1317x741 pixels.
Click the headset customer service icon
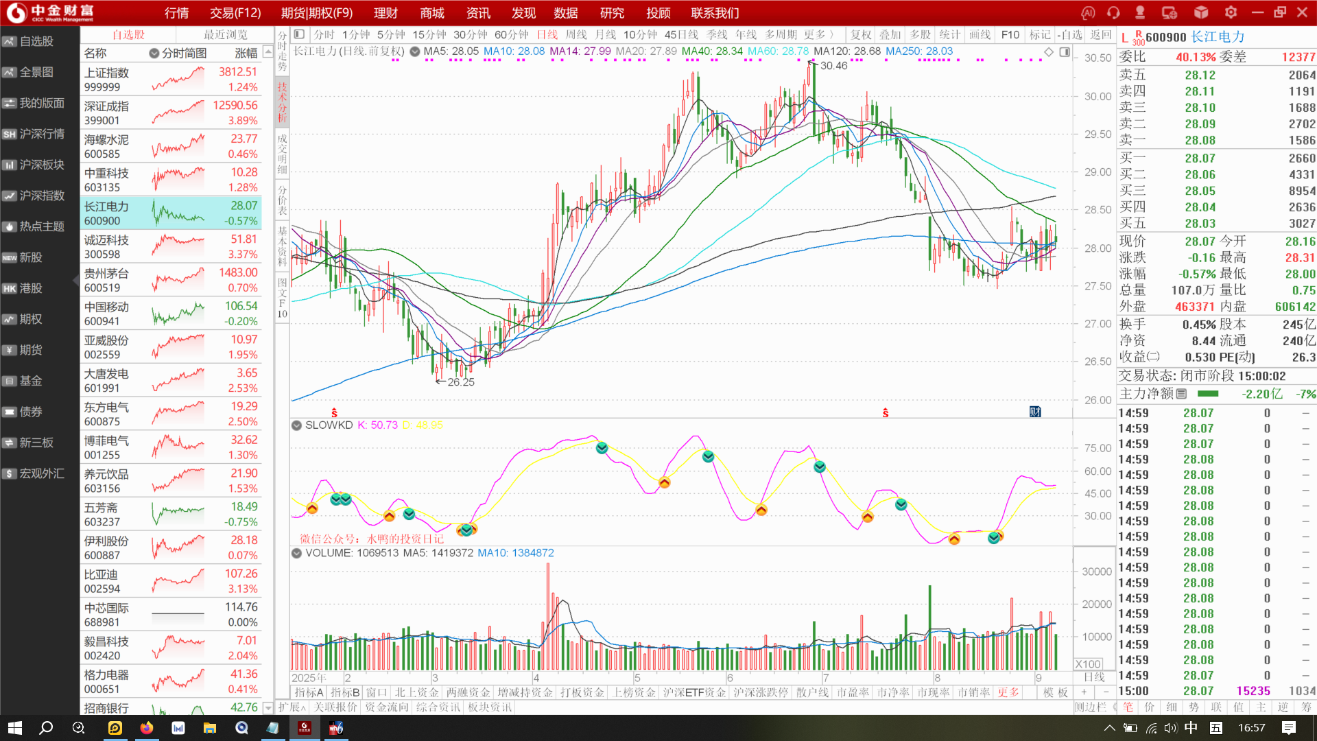pyautogui.click(x=1113, y=13)
